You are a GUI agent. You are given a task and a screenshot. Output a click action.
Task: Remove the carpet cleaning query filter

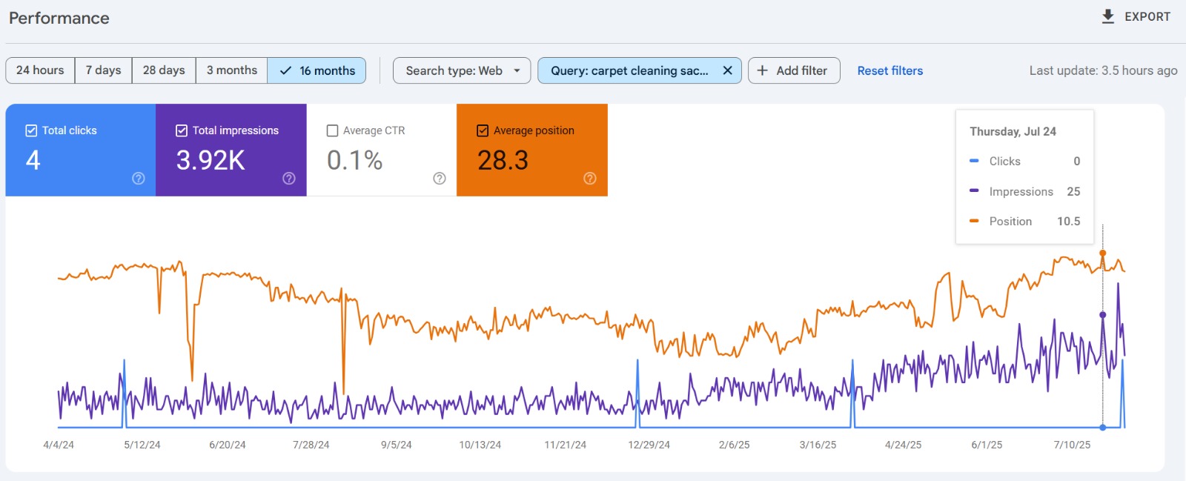[x=727, y=70]
